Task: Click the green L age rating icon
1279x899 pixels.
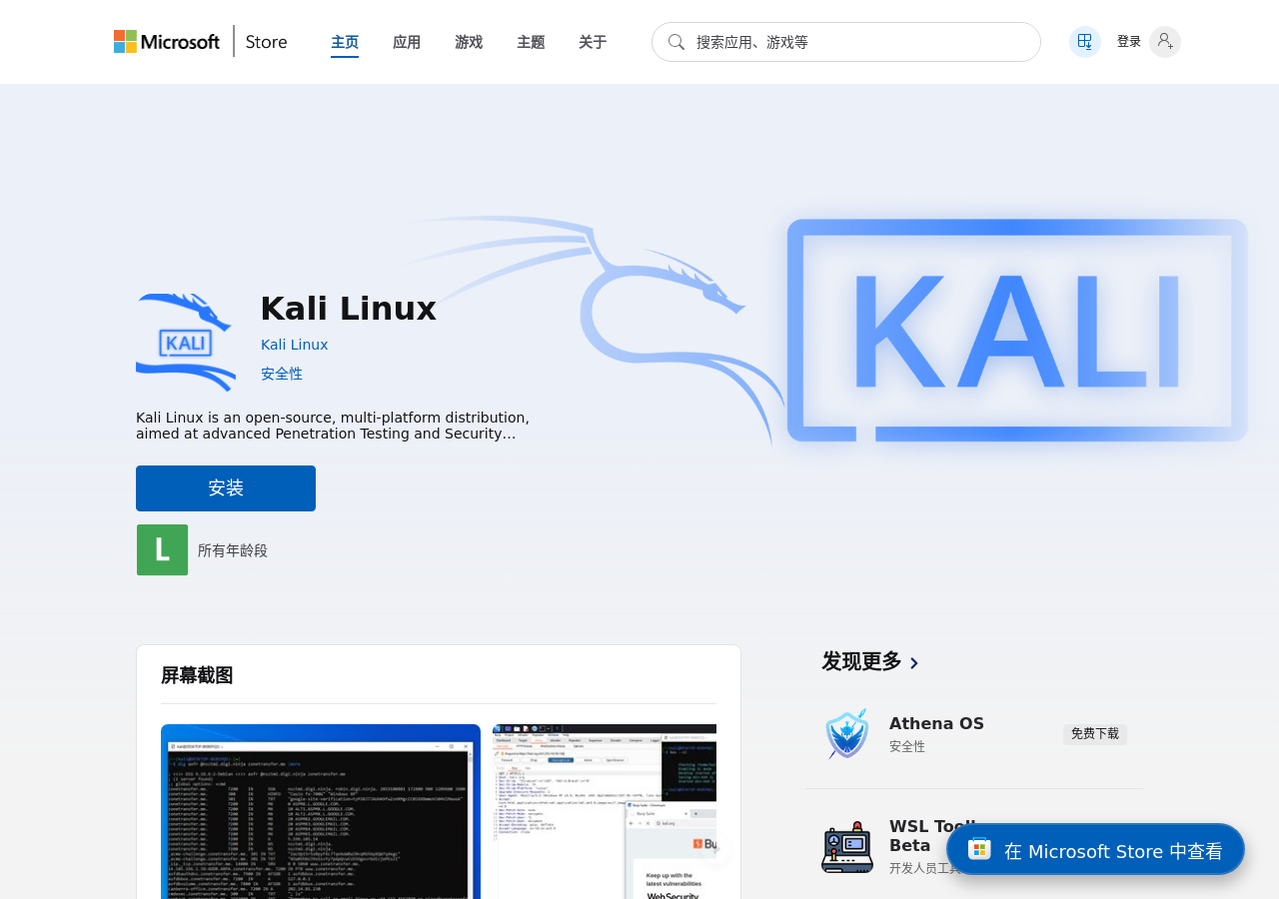Action: [162, 550]
